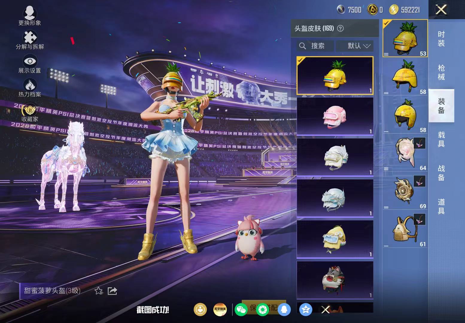
Task: Click the 7500 currency amount
Action: pos(355,10)
